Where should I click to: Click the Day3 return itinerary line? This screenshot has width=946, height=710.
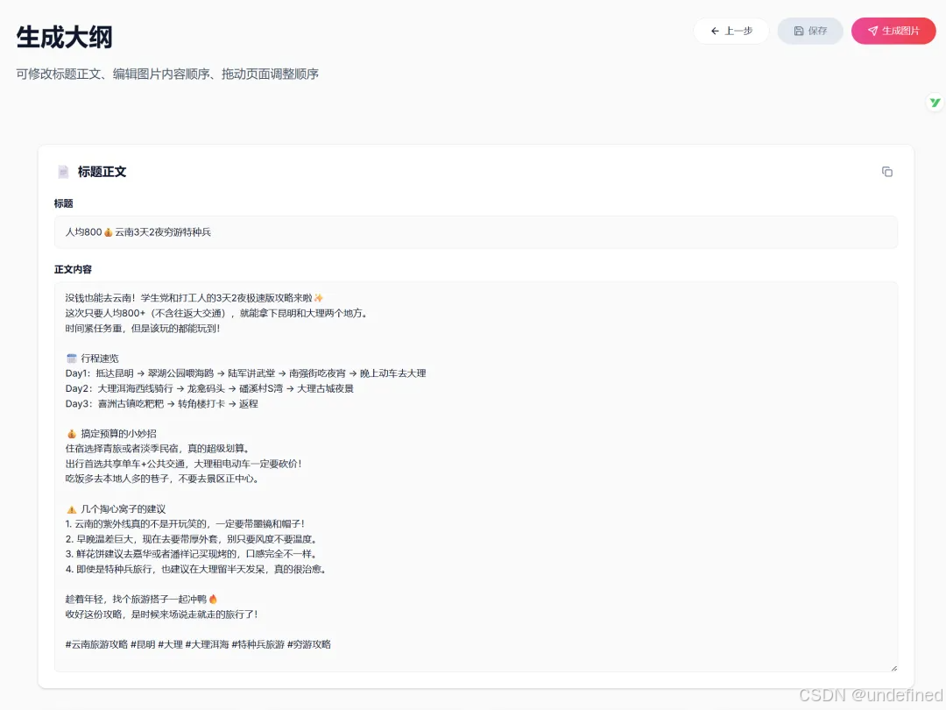point(158,403)
